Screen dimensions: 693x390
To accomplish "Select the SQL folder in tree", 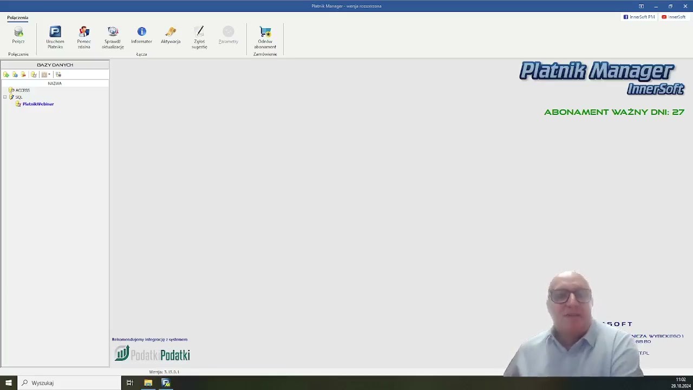I will tap(19, 97).
